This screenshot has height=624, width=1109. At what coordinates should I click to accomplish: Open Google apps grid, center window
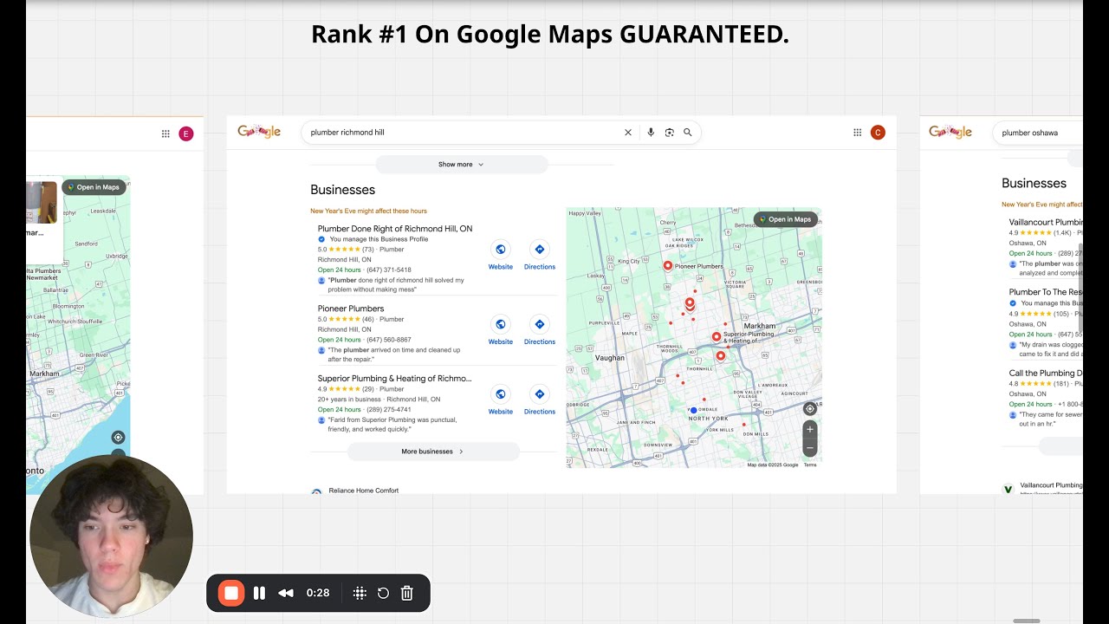[x=857, y=133]
